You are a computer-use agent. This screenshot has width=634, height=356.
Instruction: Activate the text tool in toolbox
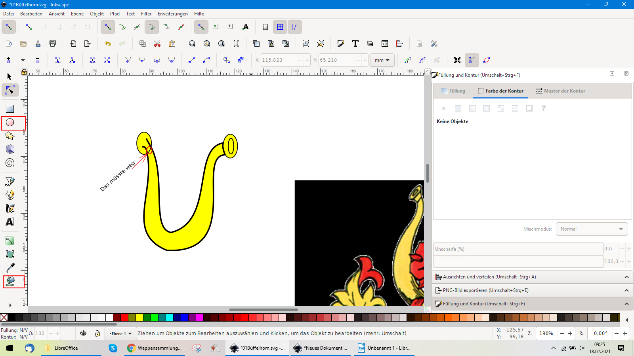10,222
